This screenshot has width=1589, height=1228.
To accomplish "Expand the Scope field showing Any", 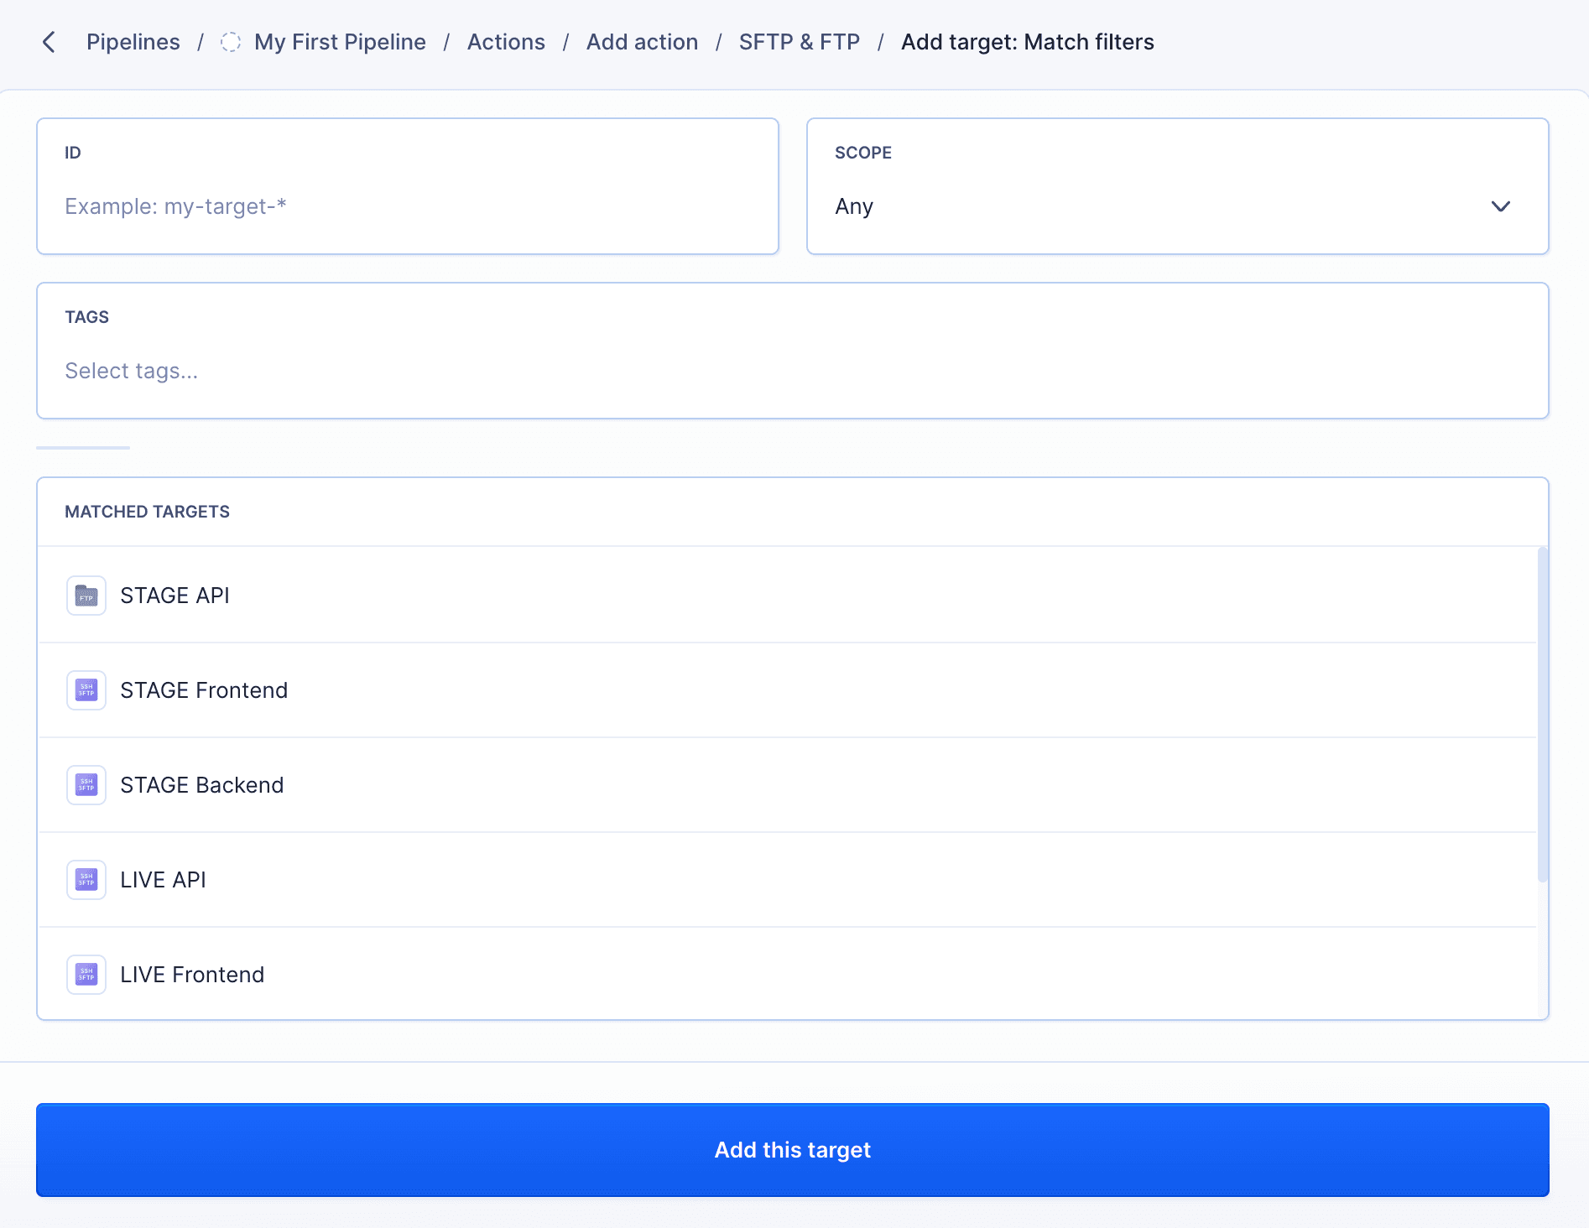I will (x=1177, y=186).
